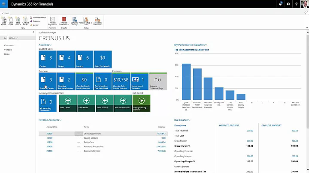Click the green Sales Order plus tile
309x173 pixels.
coord(86,103)
